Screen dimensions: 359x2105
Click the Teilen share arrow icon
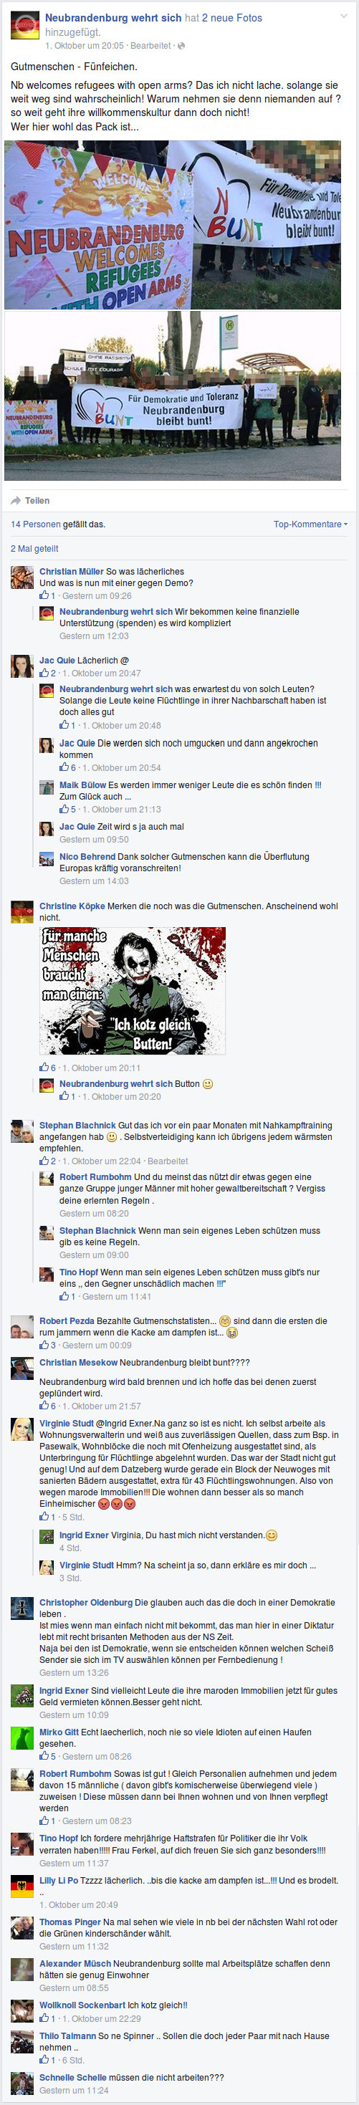coord(16,500)
